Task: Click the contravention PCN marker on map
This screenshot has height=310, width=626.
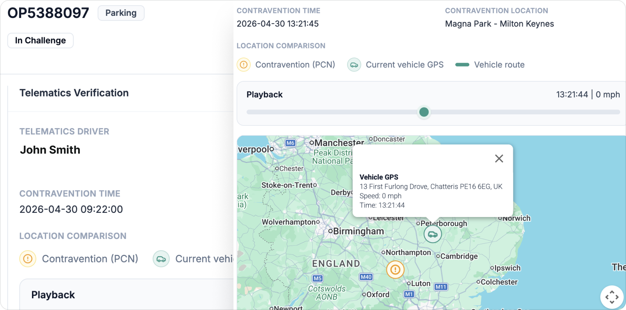Action: (x=395, y=269)
